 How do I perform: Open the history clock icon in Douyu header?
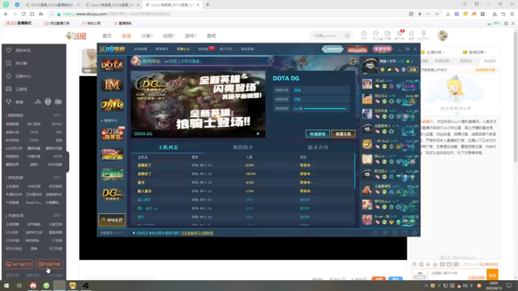(364, 34)
